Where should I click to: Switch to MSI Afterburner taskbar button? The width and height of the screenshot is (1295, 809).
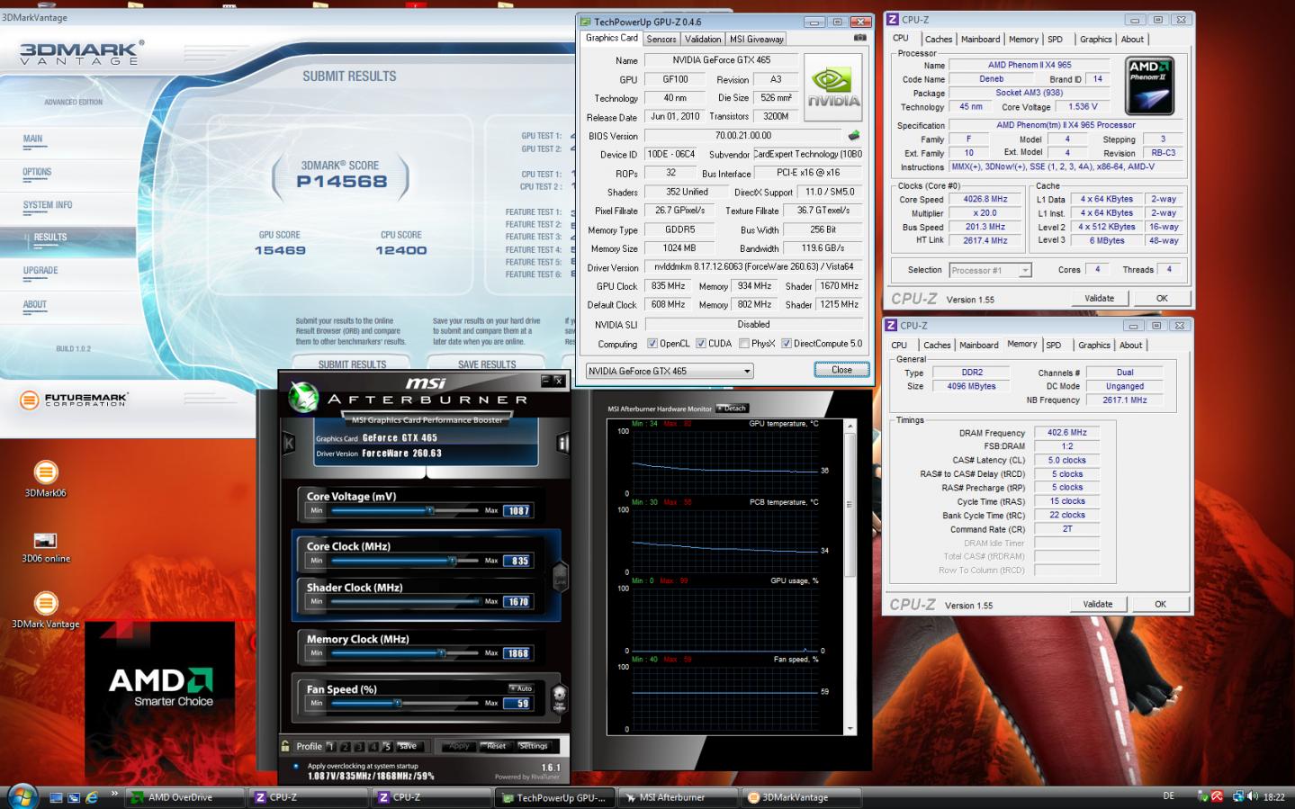[x=678, y=797]
